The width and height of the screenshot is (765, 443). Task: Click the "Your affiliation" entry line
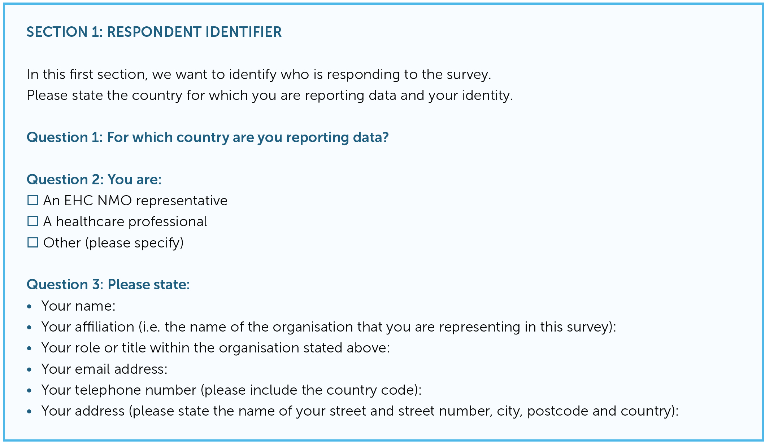coord(329,327)
